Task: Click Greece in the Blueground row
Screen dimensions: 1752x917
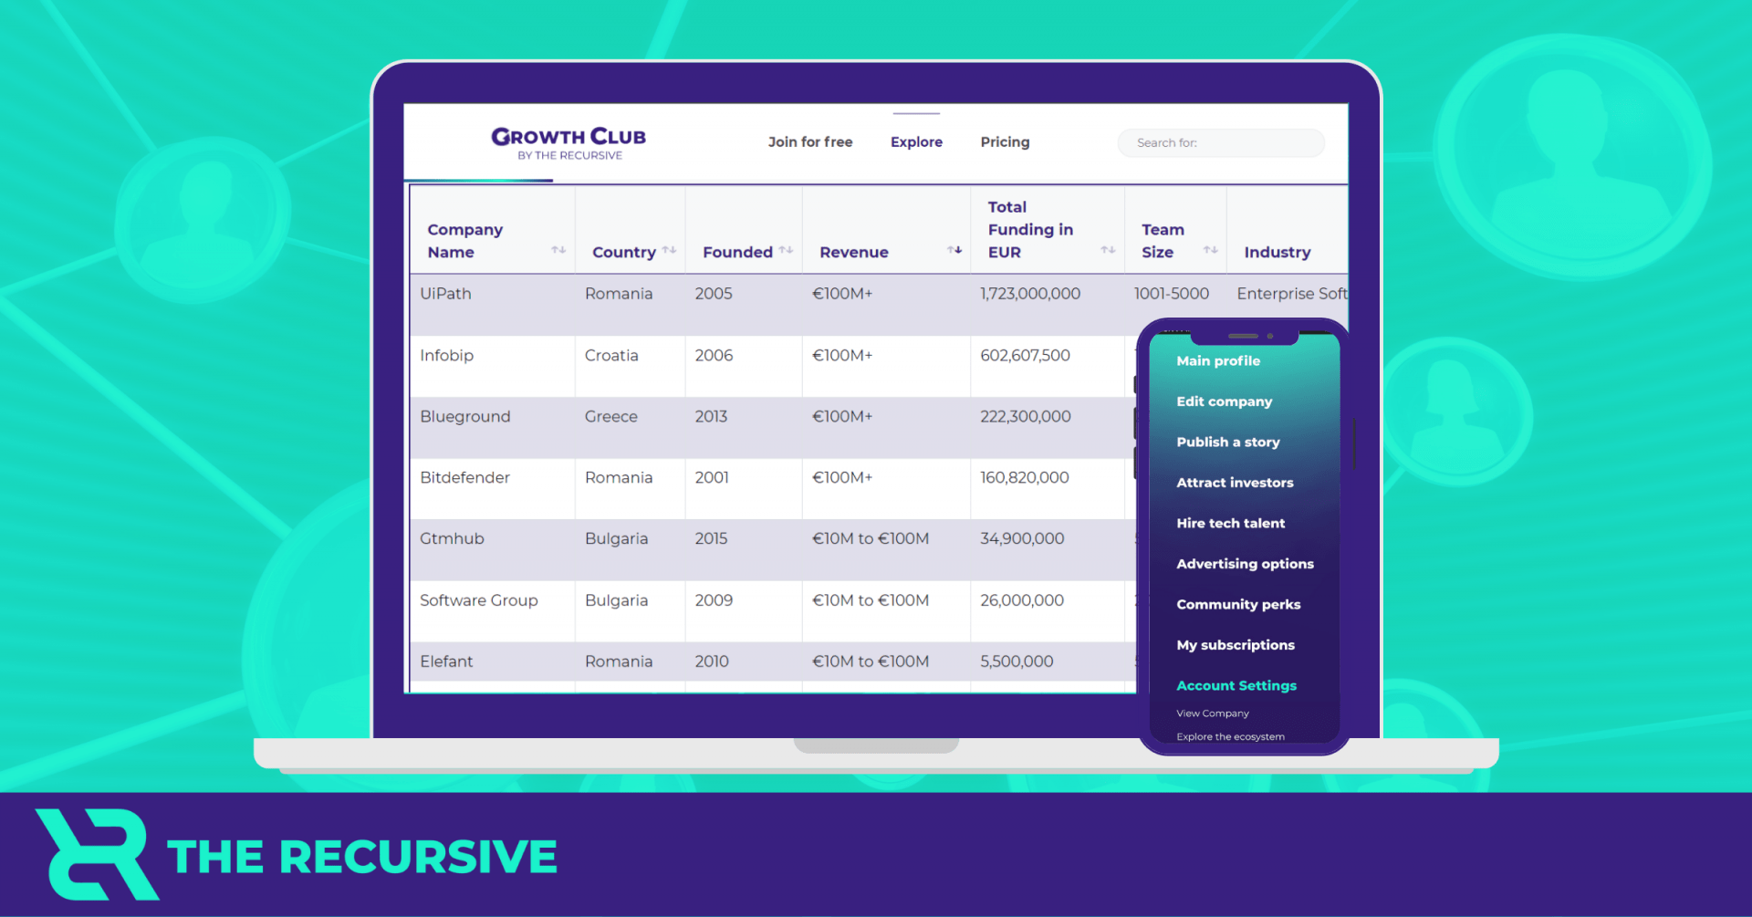Action: [610, 416]
